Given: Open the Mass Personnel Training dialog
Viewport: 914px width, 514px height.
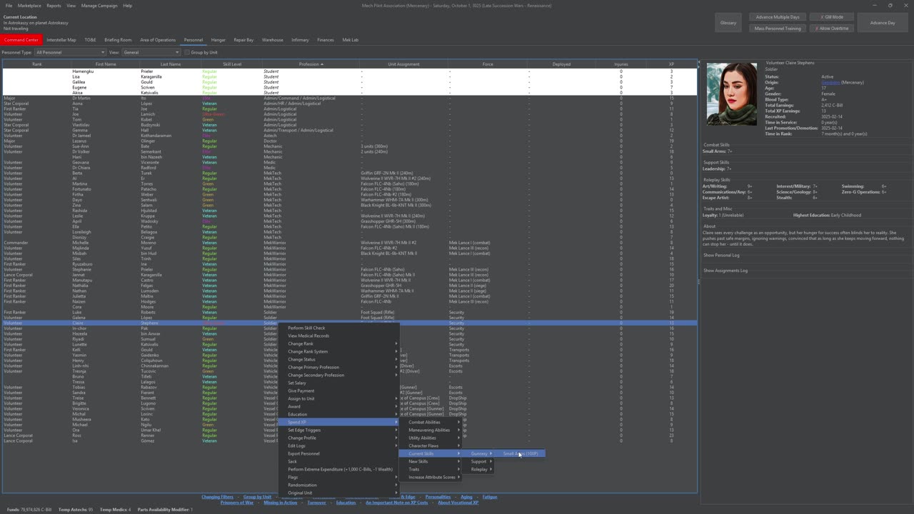Looking at the screenshot, I should tap(778, 29).
